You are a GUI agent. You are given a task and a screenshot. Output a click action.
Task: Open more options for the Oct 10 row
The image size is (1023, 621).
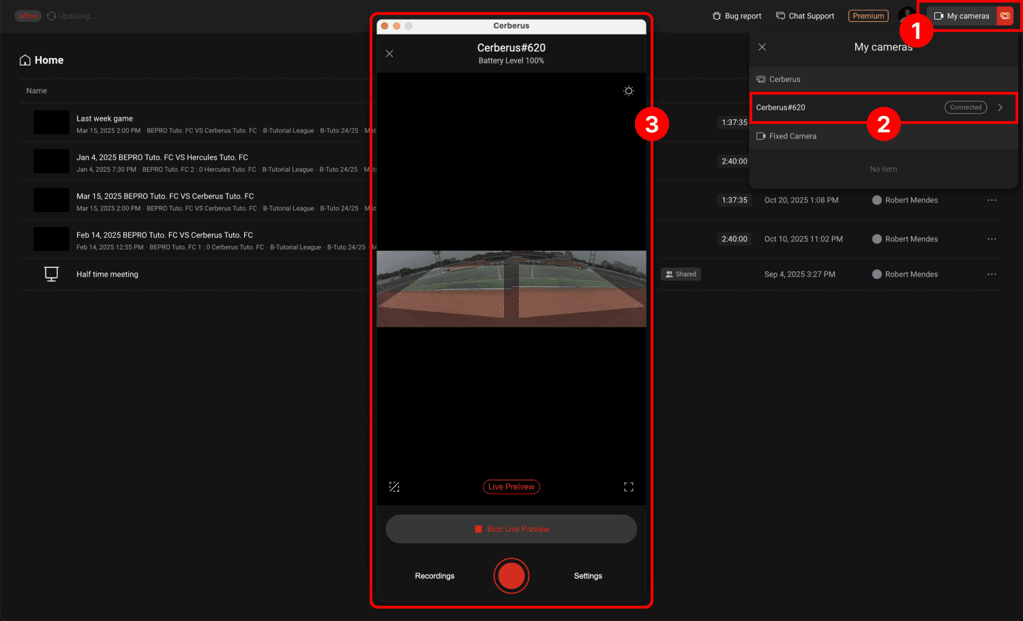click(x=992, y=239)
